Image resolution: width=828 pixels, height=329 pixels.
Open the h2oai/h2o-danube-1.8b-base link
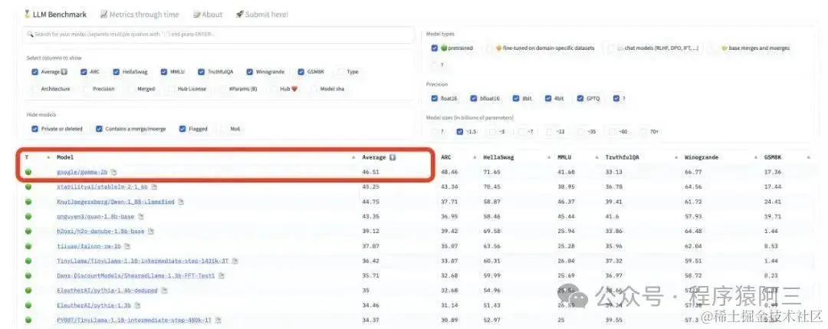[100, 232]
